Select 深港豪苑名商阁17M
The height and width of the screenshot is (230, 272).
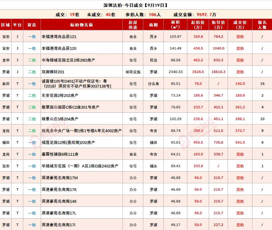click(60, 178)
